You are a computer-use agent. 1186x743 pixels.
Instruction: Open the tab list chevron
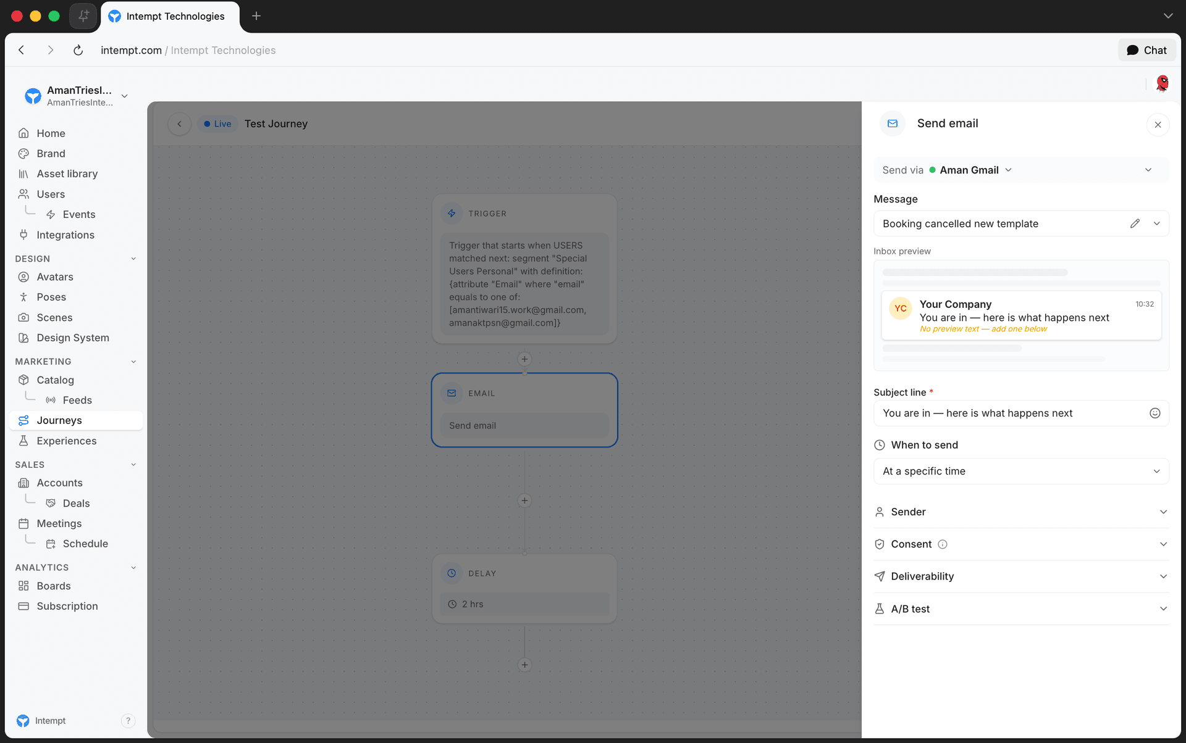point(1167,16)
